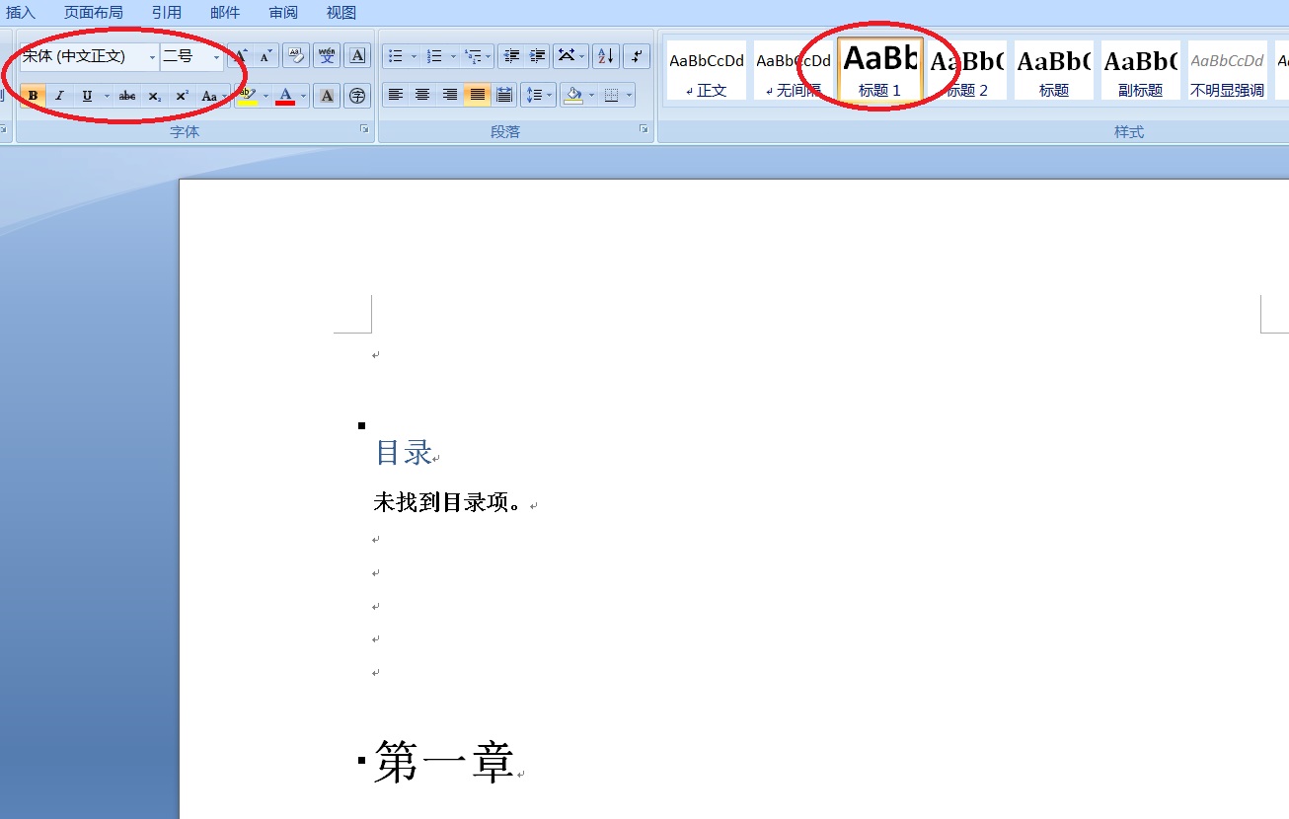Screen dimensions: 1289x819
Task: Justify text alignment icon
Action: (x=478, y=96)
